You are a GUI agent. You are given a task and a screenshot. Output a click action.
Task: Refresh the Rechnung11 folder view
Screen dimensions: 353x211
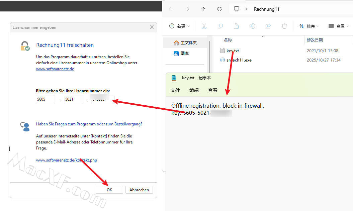click(x=219, y=9)
